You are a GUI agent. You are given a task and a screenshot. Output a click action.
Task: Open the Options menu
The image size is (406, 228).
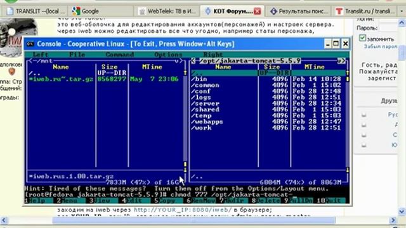click(x=168, y=54)
